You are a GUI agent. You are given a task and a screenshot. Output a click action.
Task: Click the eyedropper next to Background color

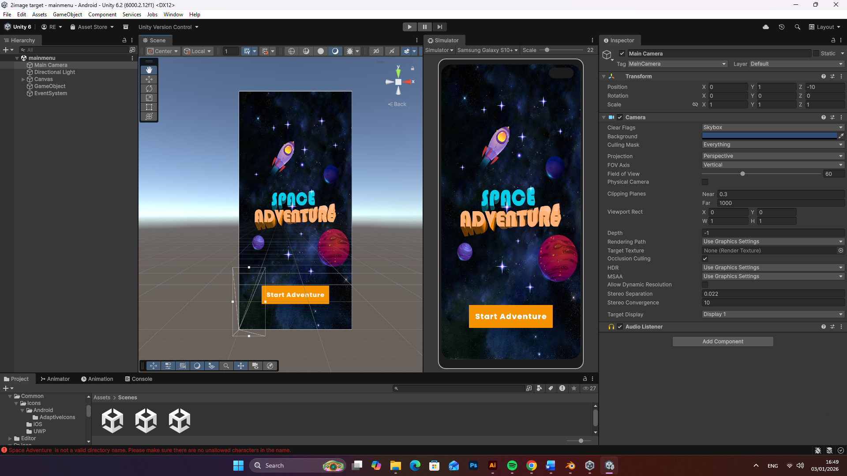(841, 136)
